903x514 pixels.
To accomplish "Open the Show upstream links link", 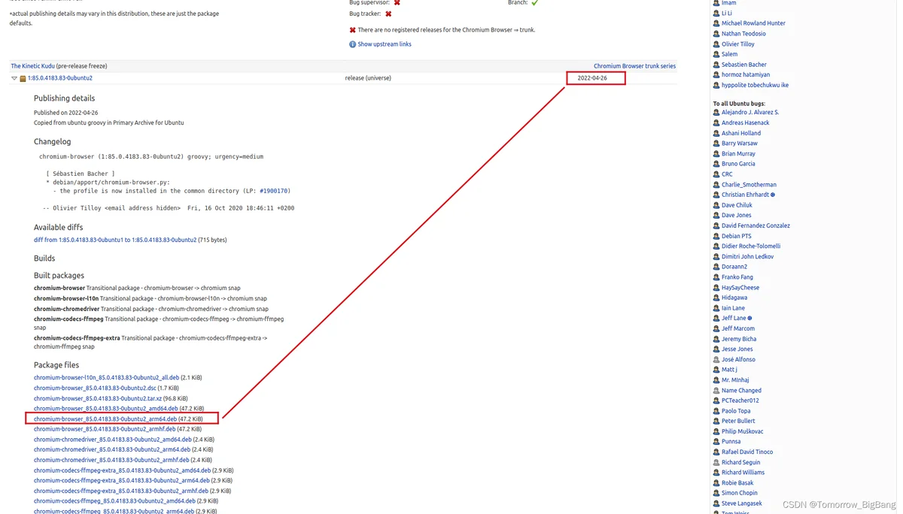I will click(385, 44).
